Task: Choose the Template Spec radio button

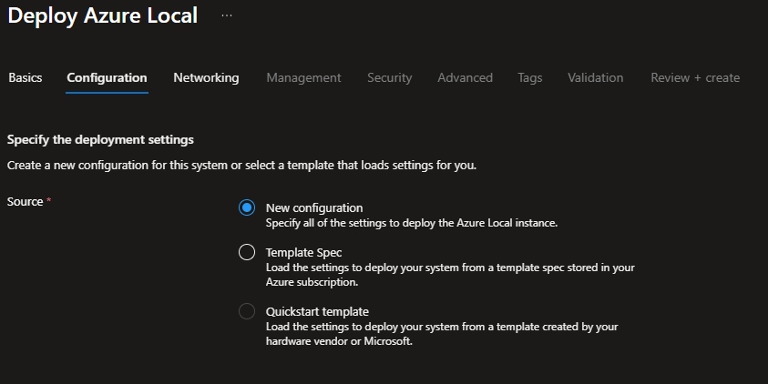Action: coord(246,252)
